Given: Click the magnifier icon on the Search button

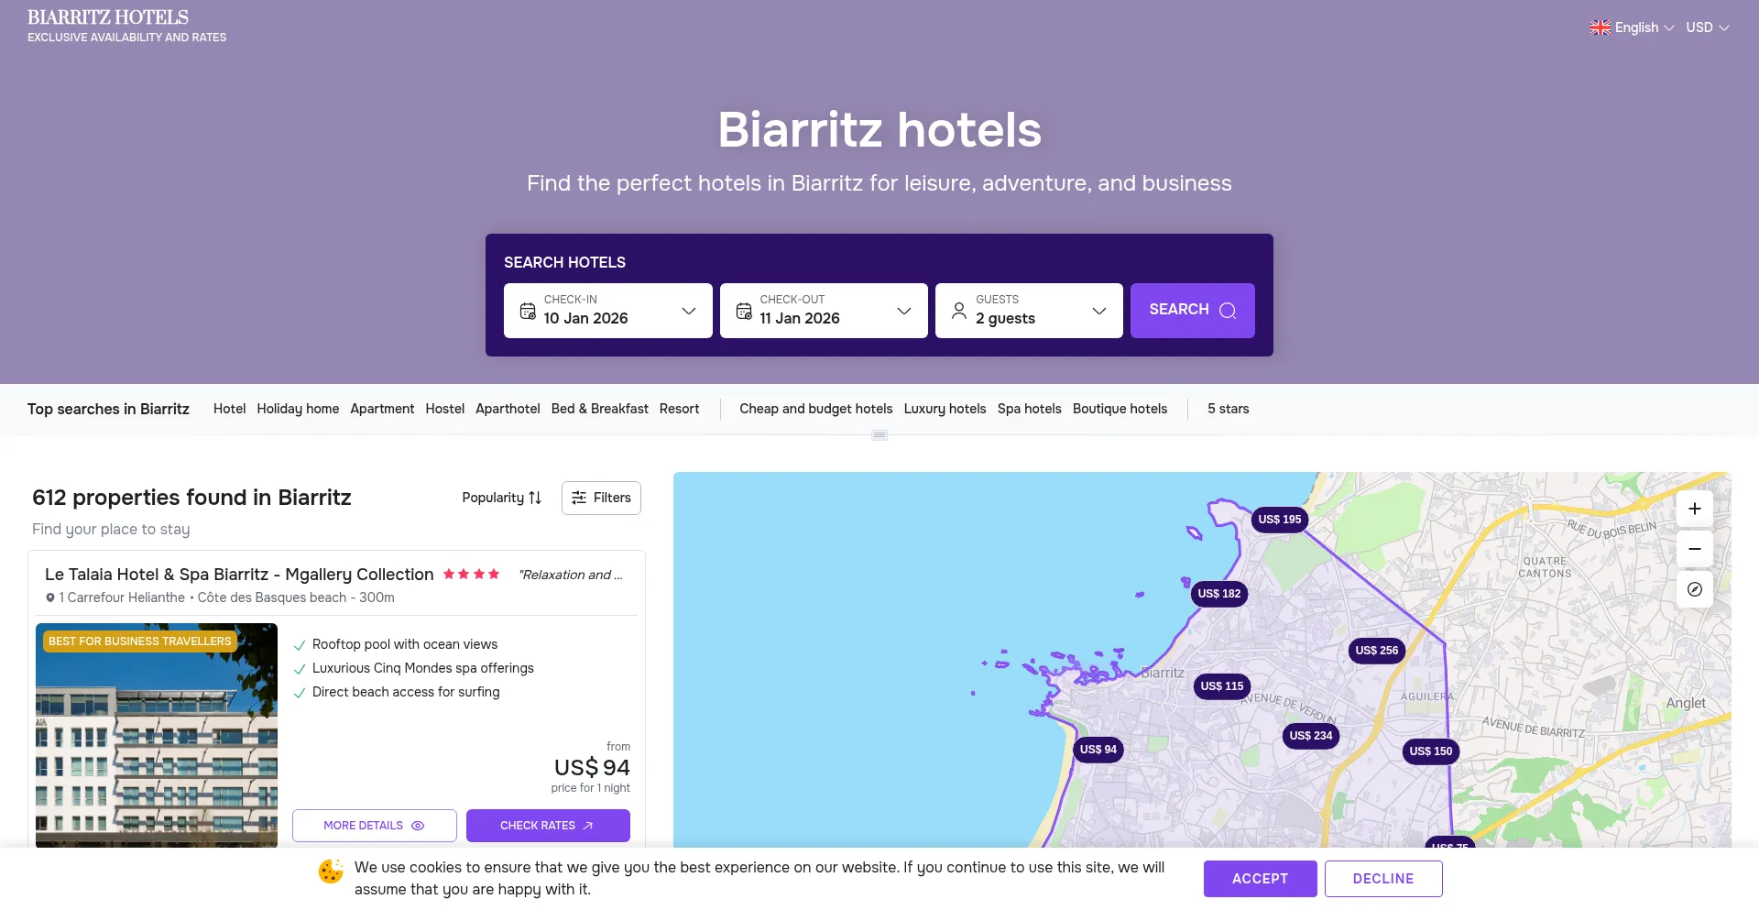Looking at the screenshot, I should point(1228,311).
